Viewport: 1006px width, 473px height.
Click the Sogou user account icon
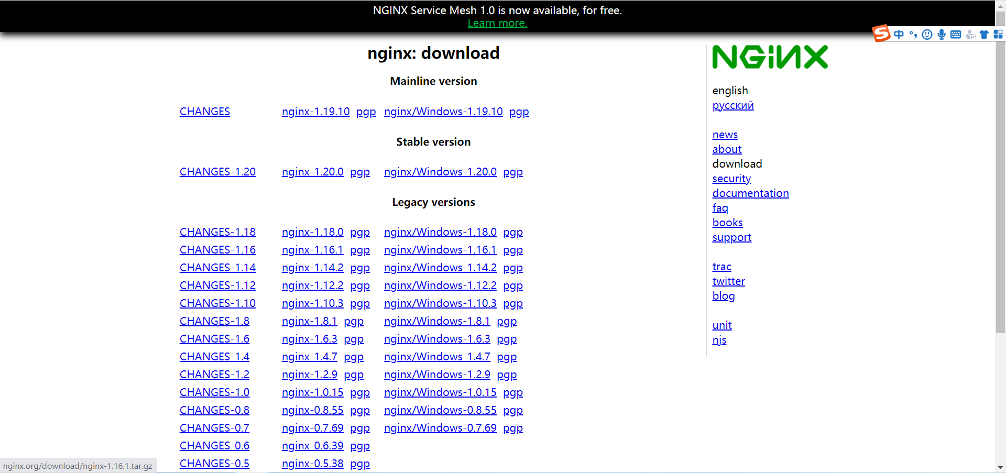coord(970,35)
